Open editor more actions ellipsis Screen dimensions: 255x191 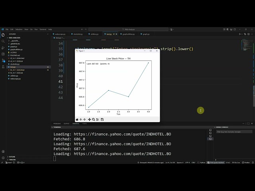click(x=252, y=34)
